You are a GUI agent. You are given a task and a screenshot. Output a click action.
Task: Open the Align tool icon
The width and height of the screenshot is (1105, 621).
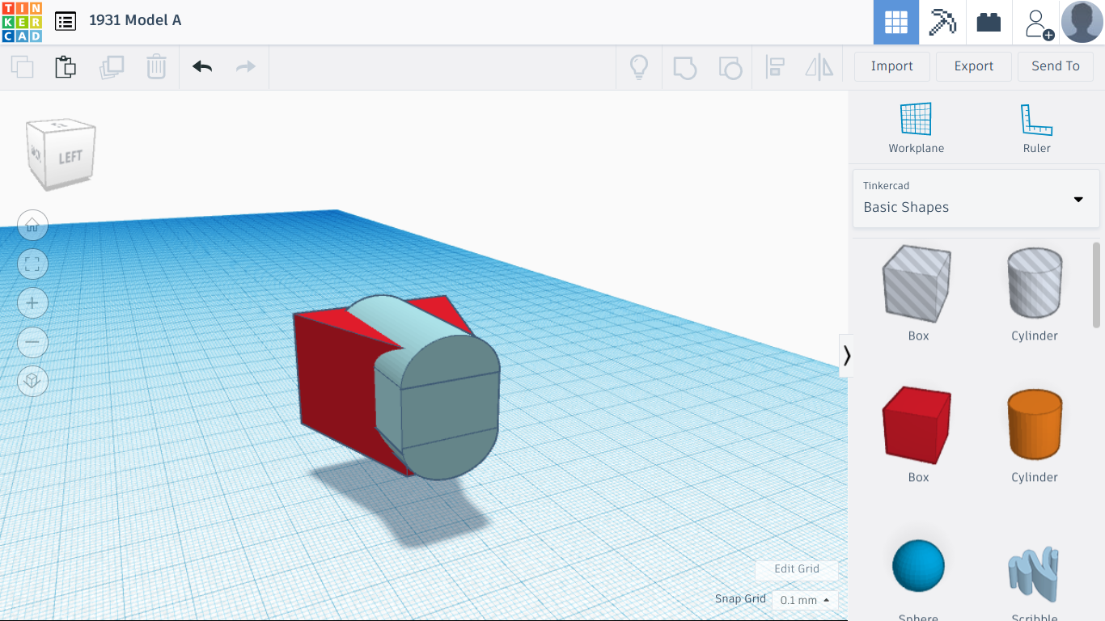(775, 67)
